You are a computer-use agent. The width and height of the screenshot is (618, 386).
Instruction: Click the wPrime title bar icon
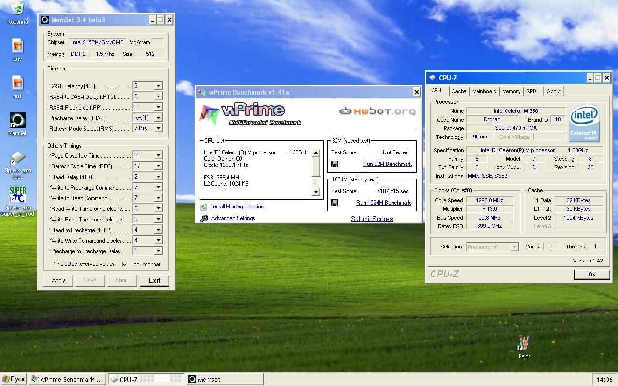(x=202, y=92)
